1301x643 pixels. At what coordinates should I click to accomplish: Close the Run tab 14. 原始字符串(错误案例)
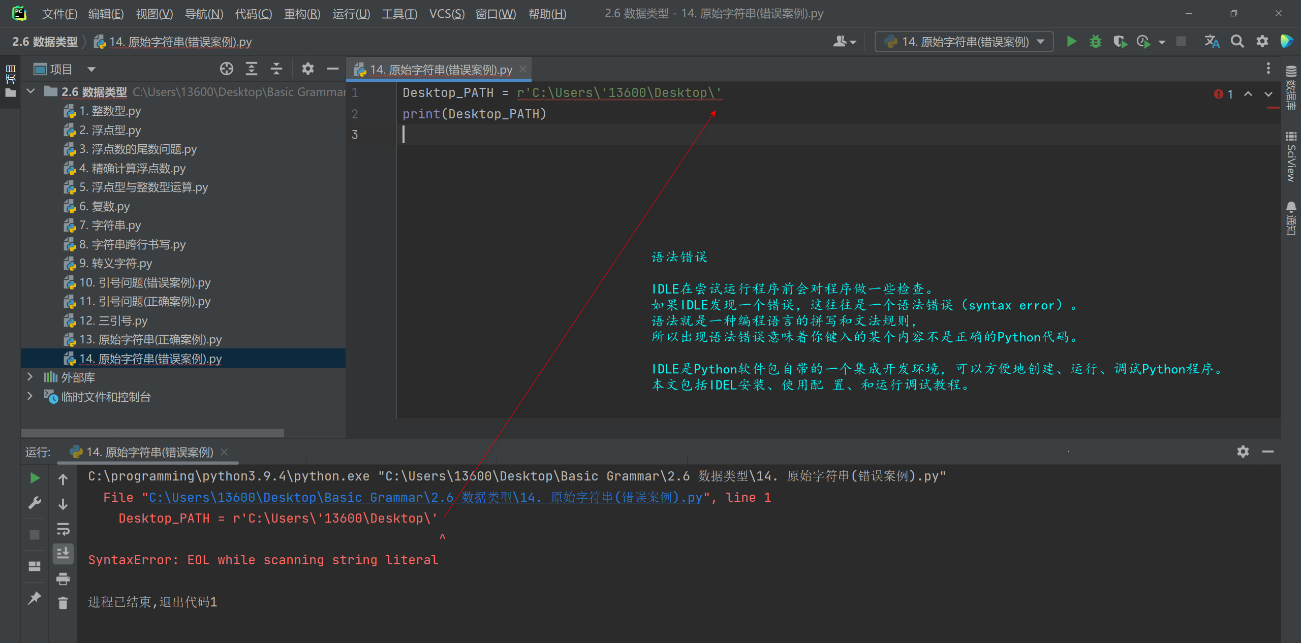click(224, 452)
